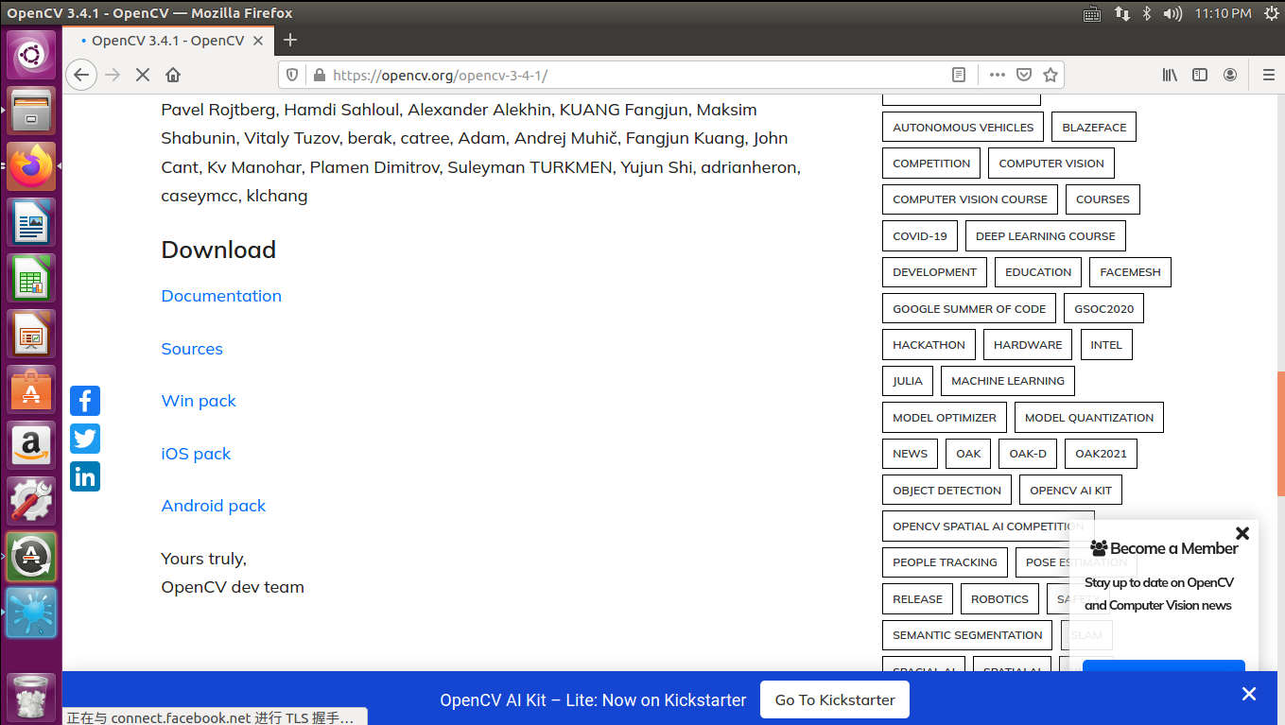
Task: Show Firefox sidebars
Action: click(x=1200, y=75)
